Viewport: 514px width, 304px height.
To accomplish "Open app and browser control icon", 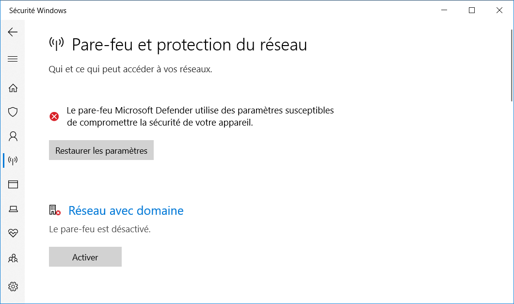I will pyautogui.click(x=13, y=184).
